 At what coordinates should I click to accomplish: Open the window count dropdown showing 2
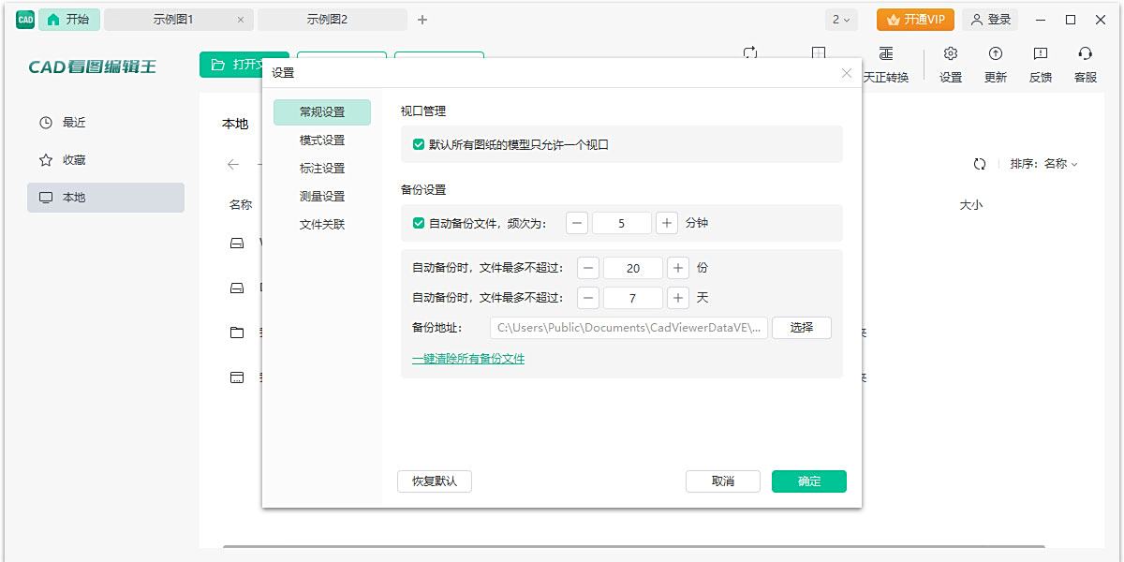click(840, 20)
